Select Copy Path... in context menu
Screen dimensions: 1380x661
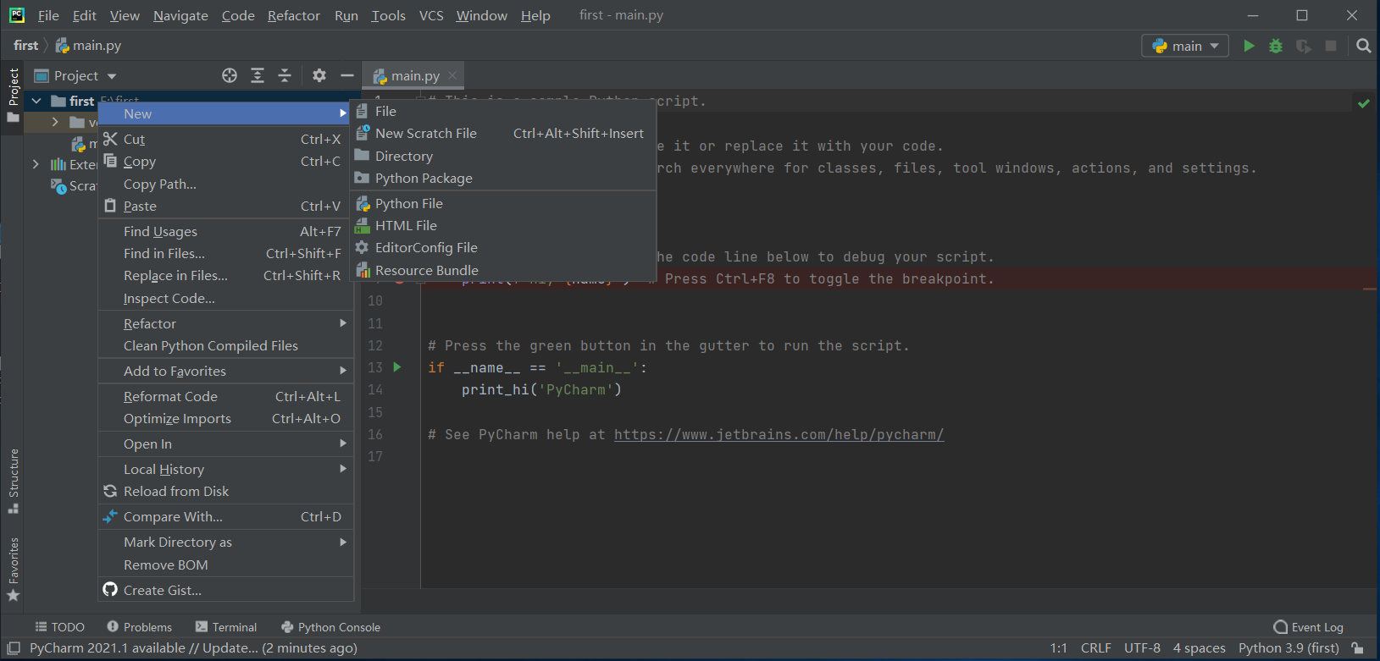(225, 184)
